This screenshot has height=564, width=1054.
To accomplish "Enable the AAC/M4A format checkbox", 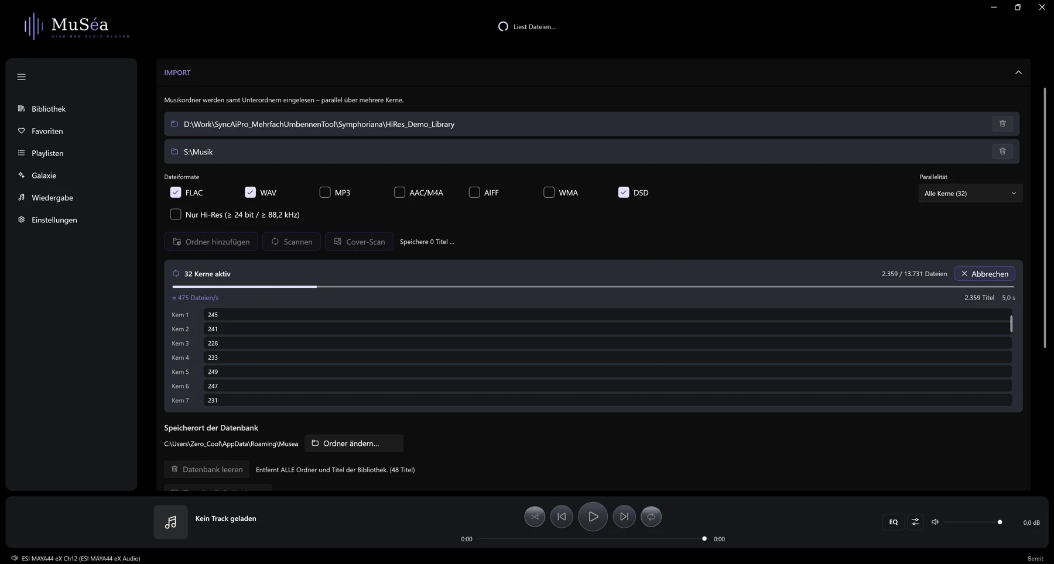I will (x=399, y=192).
